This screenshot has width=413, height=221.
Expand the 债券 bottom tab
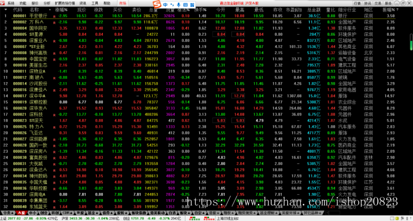click(107, 213)
